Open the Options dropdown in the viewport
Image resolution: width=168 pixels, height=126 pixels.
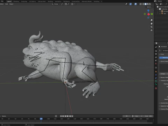(149, 7)
